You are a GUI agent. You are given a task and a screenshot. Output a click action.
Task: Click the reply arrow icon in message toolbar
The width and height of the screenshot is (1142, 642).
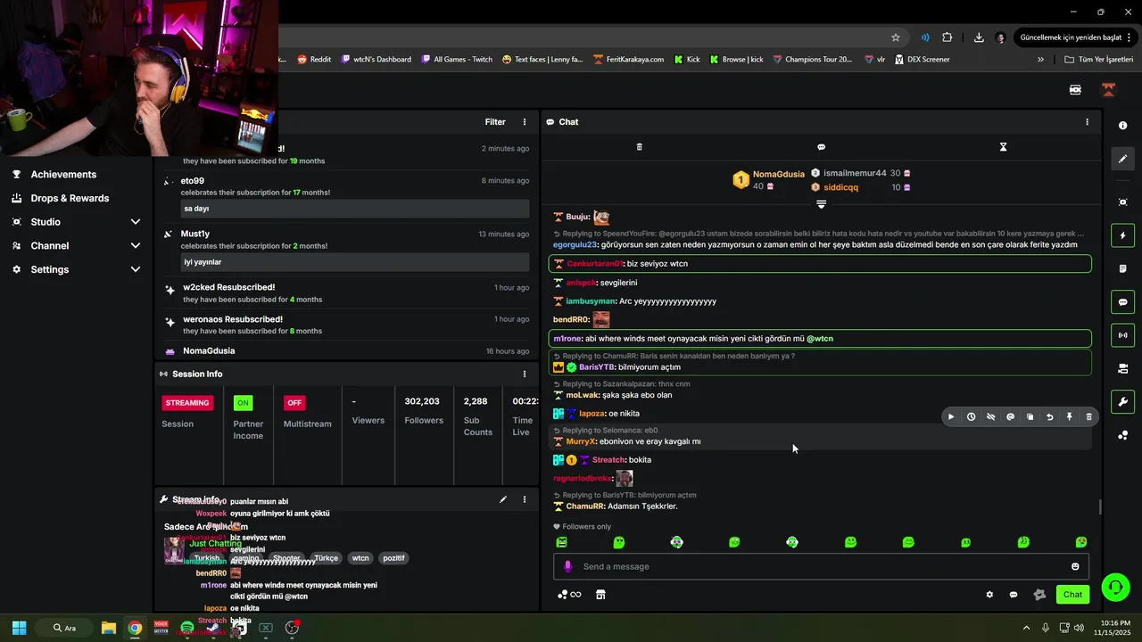(x=1049, y=416)
